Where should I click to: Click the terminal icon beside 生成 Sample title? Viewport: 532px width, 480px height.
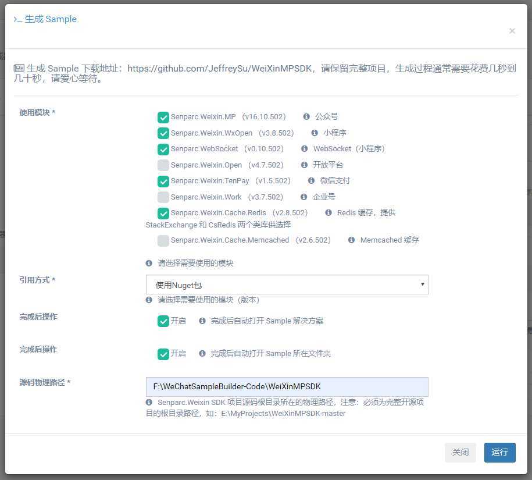click(x=17, y=19)
